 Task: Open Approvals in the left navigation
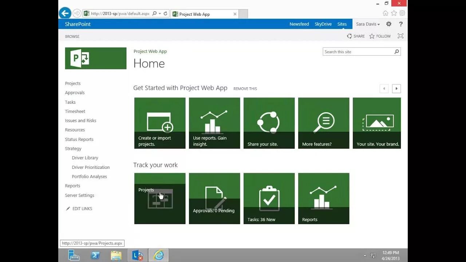coord(75,93)
